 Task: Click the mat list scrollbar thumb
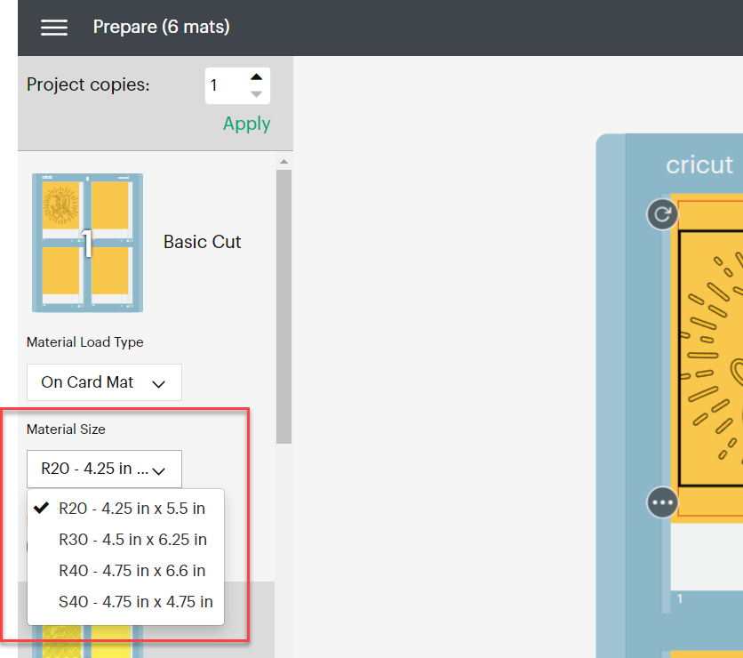pyautogui.click(x=284, y=302)
